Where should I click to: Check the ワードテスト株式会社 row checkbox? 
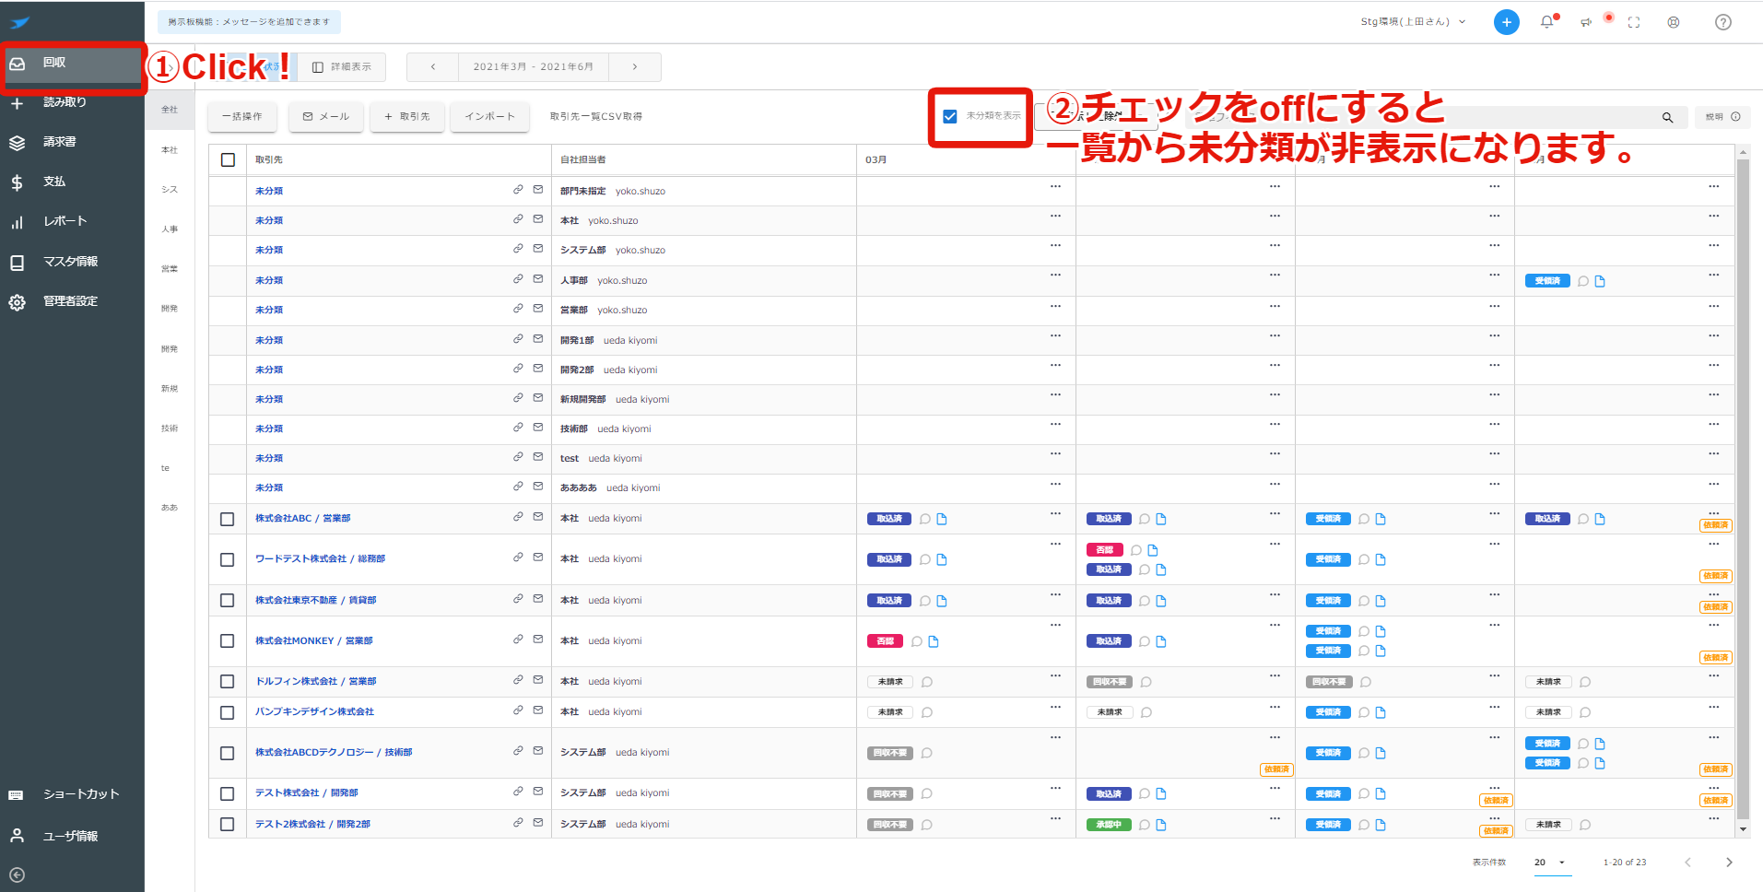pos(228,559)
